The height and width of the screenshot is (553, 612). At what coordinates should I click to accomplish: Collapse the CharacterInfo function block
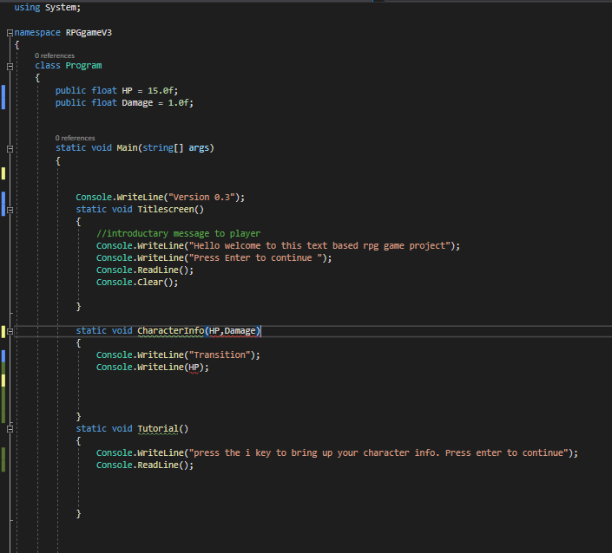10,330
